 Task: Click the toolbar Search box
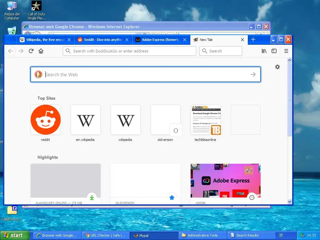pyautogui.click(x=221, y=51)
